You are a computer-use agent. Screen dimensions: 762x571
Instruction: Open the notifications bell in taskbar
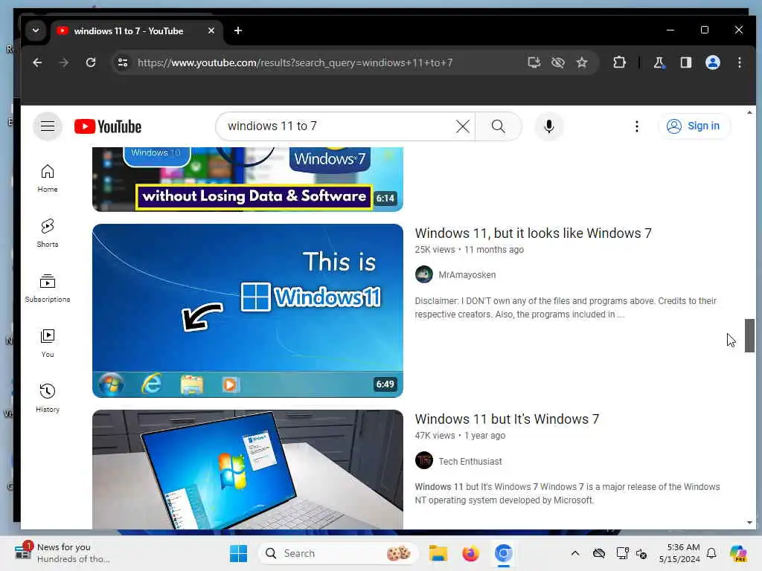click(711, 553)
